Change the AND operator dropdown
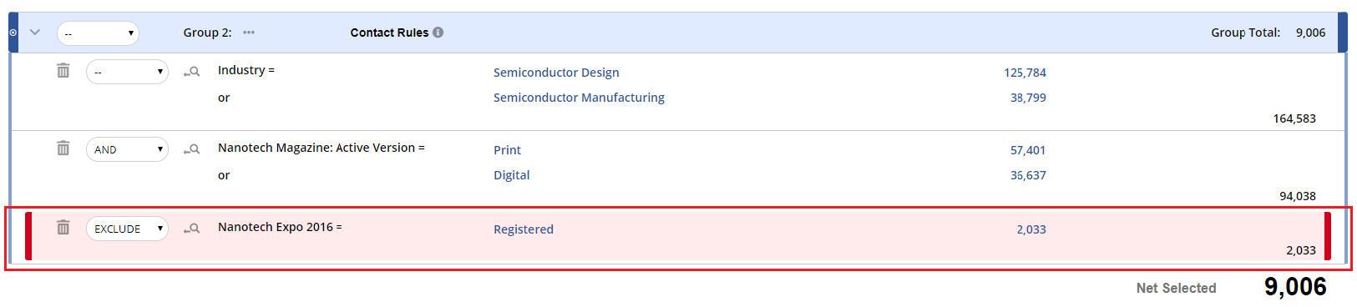The height and width of the screenshot is (307, 1357). coord(127,149)
